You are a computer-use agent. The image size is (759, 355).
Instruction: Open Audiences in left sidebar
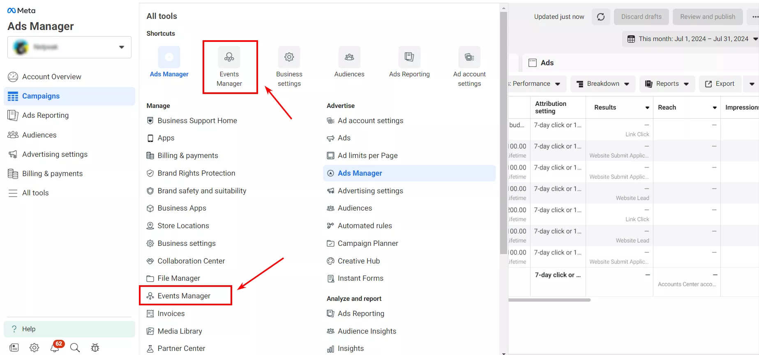69,135
